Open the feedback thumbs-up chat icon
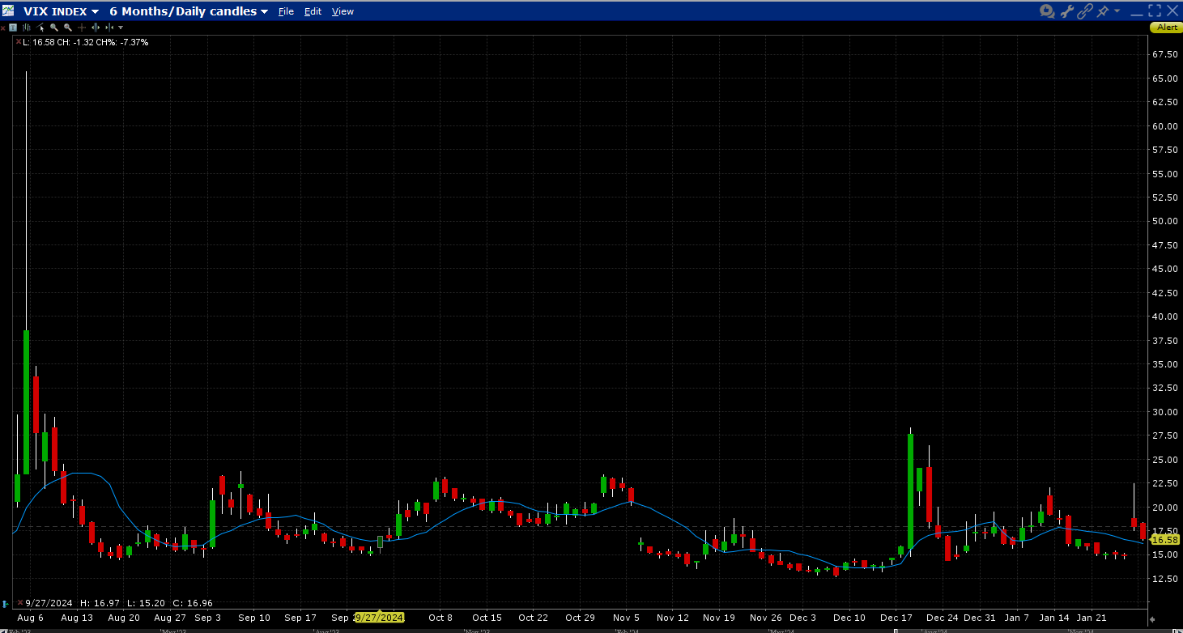 (x=1047, y=11)
